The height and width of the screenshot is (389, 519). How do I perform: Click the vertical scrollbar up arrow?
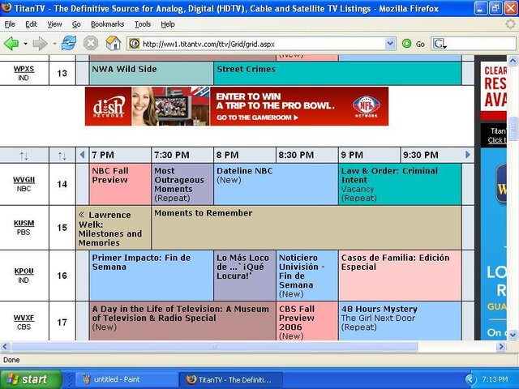pos(513,61)
